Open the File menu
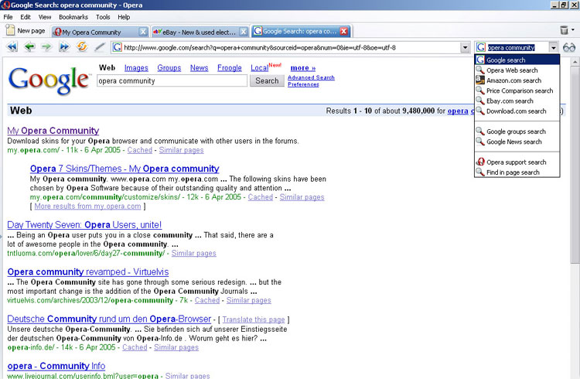Viewport: 580px width, 379px height. [x=8, y=17]
